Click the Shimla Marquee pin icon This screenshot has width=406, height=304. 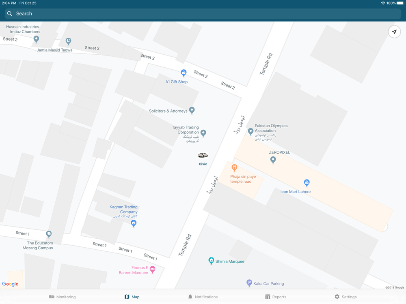pos(211,261)
